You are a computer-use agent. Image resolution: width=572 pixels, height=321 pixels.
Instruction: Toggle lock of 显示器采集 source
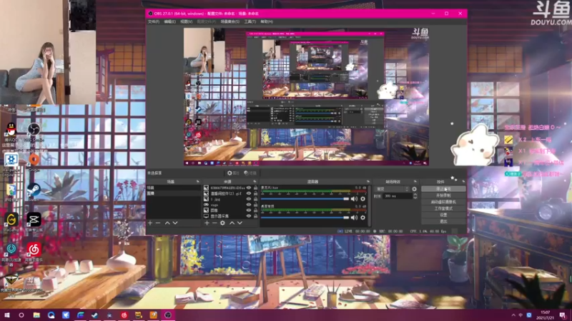pos(255,216)
